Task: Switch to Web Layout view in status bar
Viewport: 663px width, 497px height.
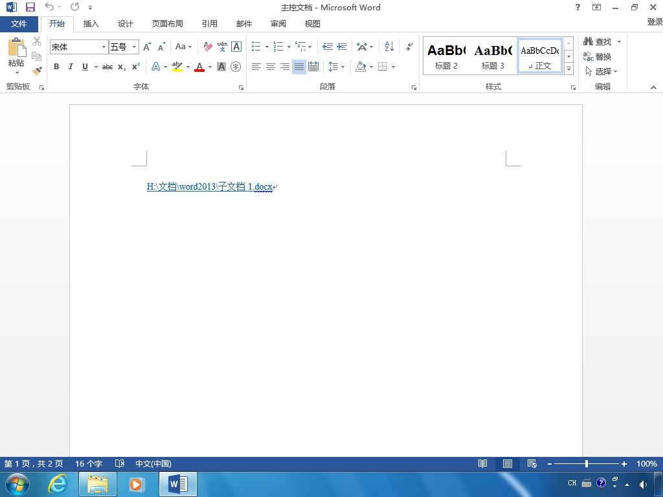Action: [532, 463]
